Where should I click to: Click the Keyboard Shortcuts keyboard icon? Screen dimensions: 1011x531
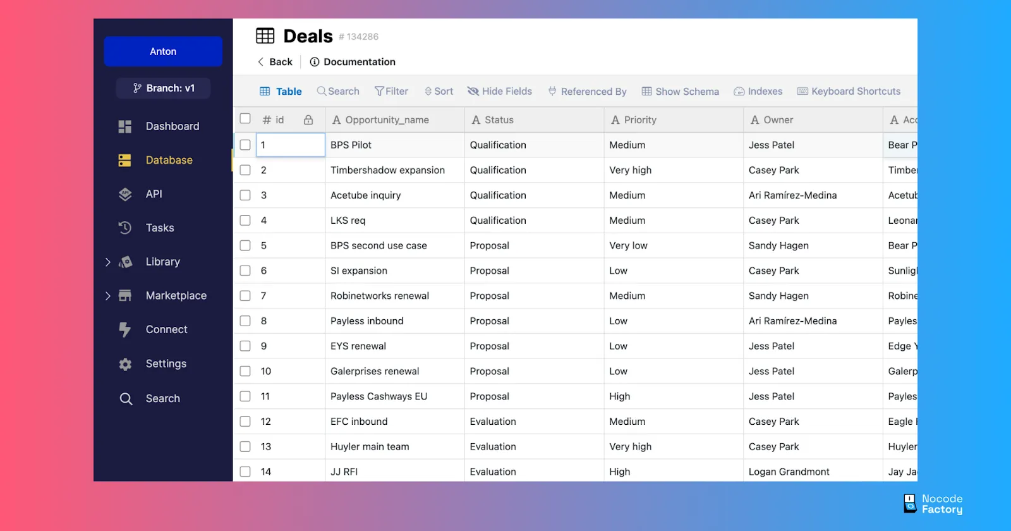point(802,91)
